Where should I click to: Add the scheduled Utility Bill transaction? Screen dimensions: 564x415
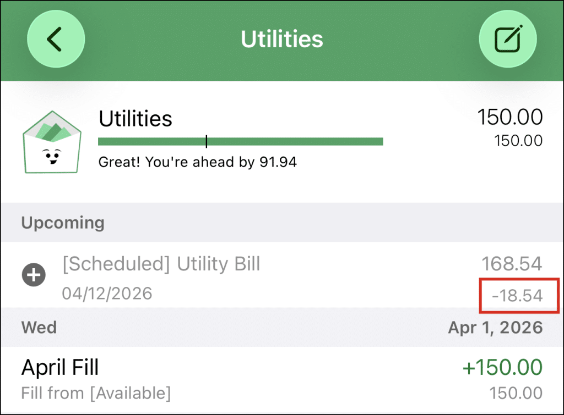pyautogui.click(x=34, y=275)
